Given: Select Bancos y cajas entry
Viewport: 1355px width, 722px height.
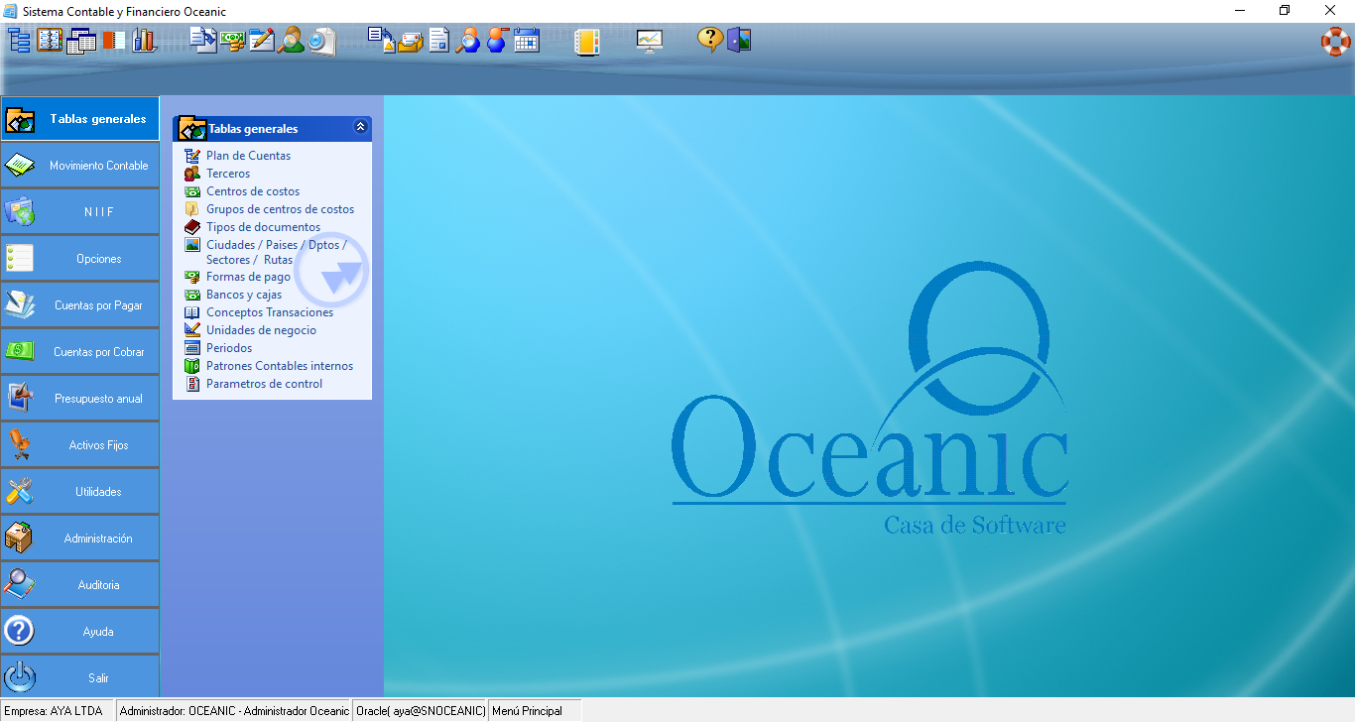Looking at the screenshot, I should click(244, 295).
